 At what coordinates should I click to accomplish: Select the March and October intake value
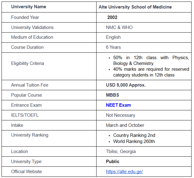[x=125, y=125]
